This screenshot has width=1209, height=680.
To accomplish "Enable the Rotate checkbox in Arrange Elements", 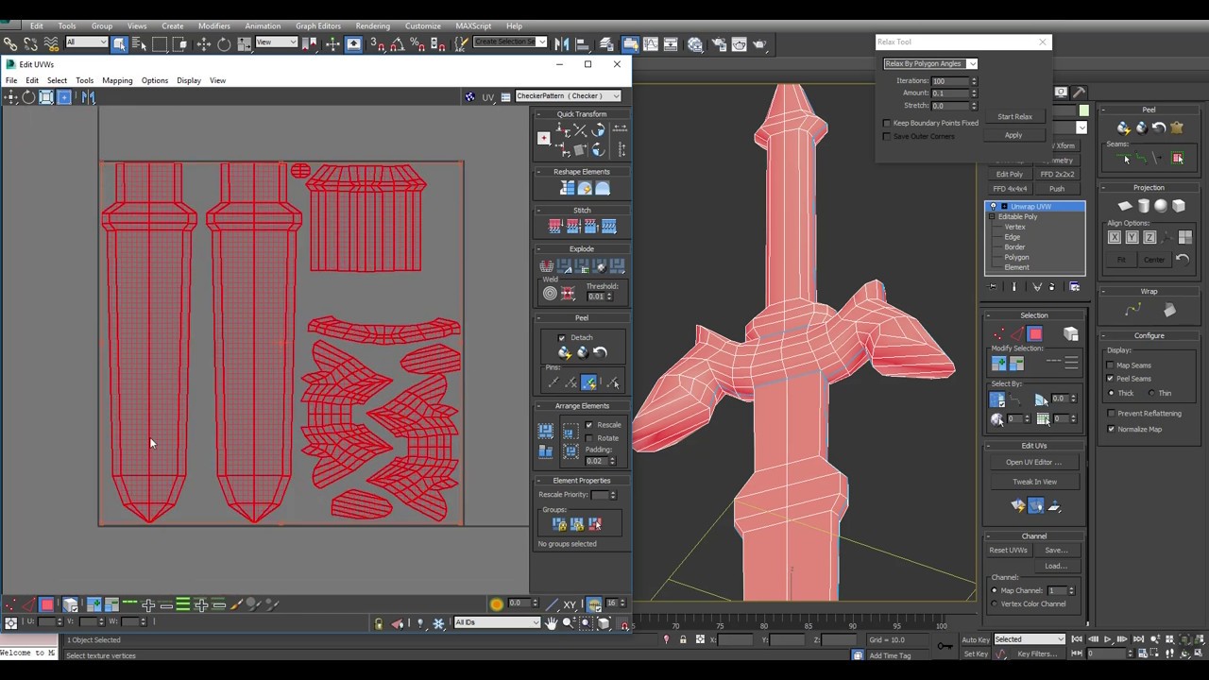I will (x=589, y=438).
